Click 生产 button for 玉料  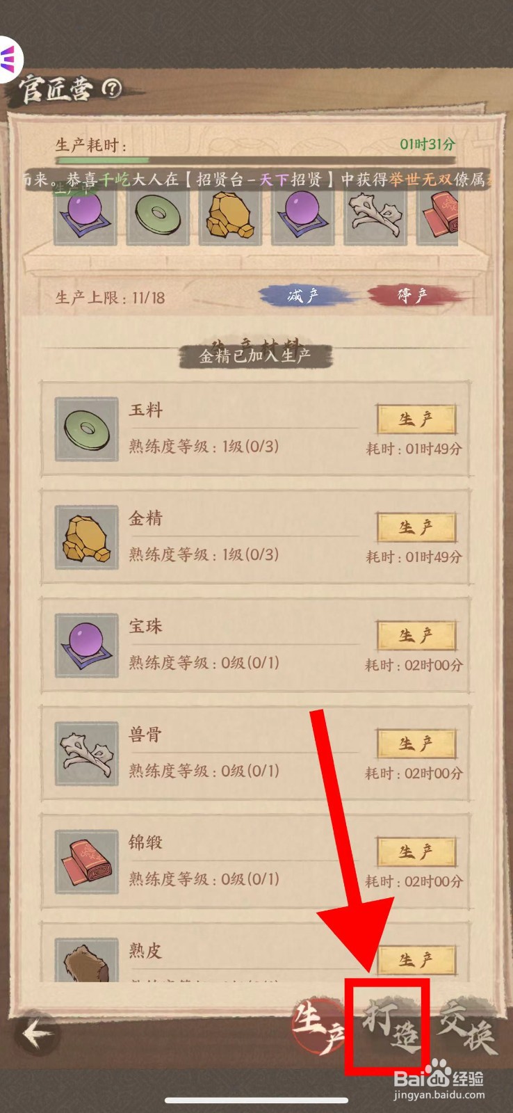click(416, 419)
